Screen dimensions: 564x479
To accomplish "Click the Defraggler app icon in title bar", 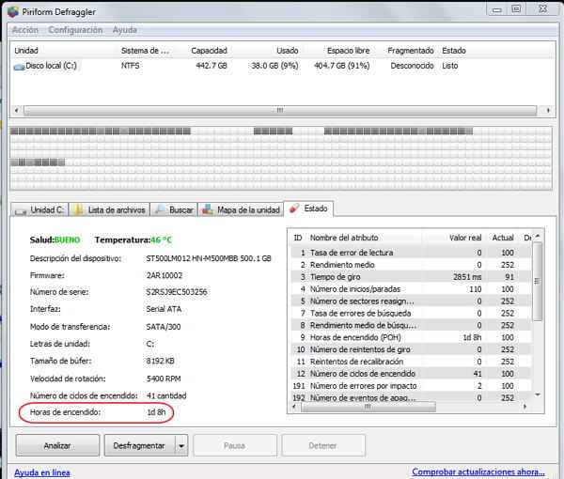I will 13,11.
